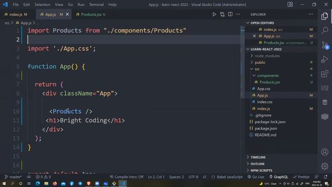Click GraphQL status bar item
The height and width of the screenshot is (187, 332).
[279, 177]
